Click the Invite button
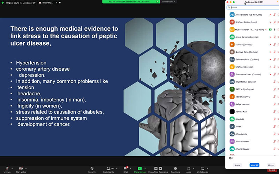The height and width of the screenshot is (174, 279). click(237, 165)
